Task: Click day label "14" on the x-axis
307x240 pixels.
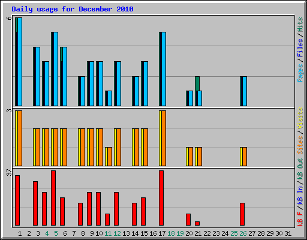Action: click(x=135, y=233)
